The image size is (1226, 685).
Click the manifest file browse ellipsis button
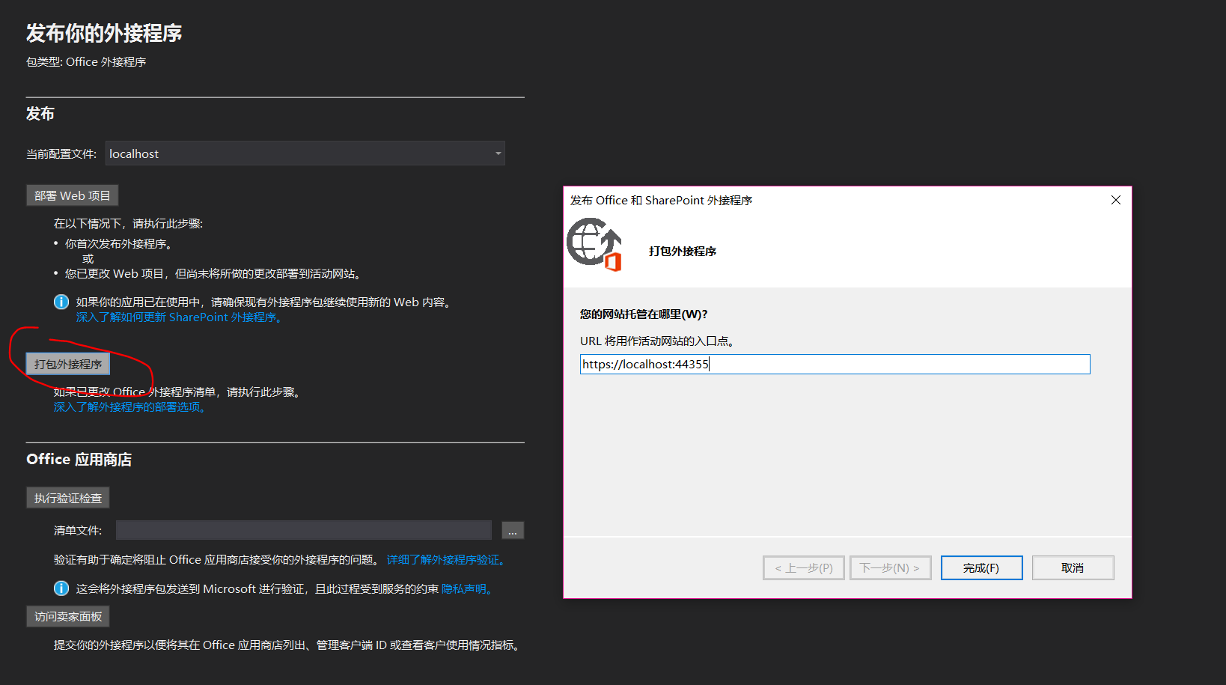click(x=513, y=530)
